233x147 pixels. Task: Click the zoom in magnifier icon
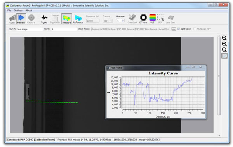[224, 38]
